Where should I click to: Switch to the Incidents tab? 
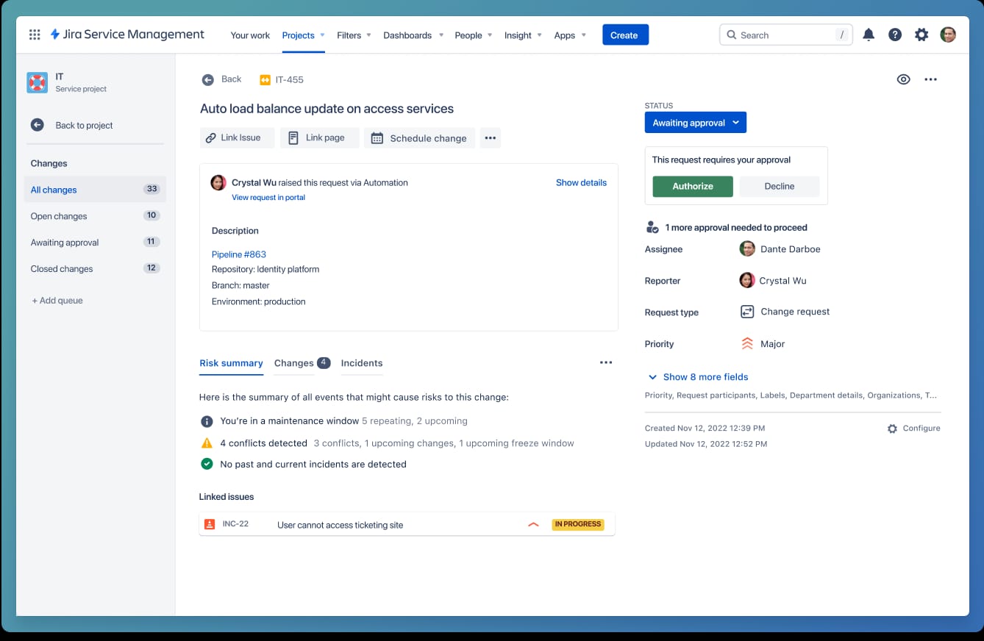coord(362,363)
